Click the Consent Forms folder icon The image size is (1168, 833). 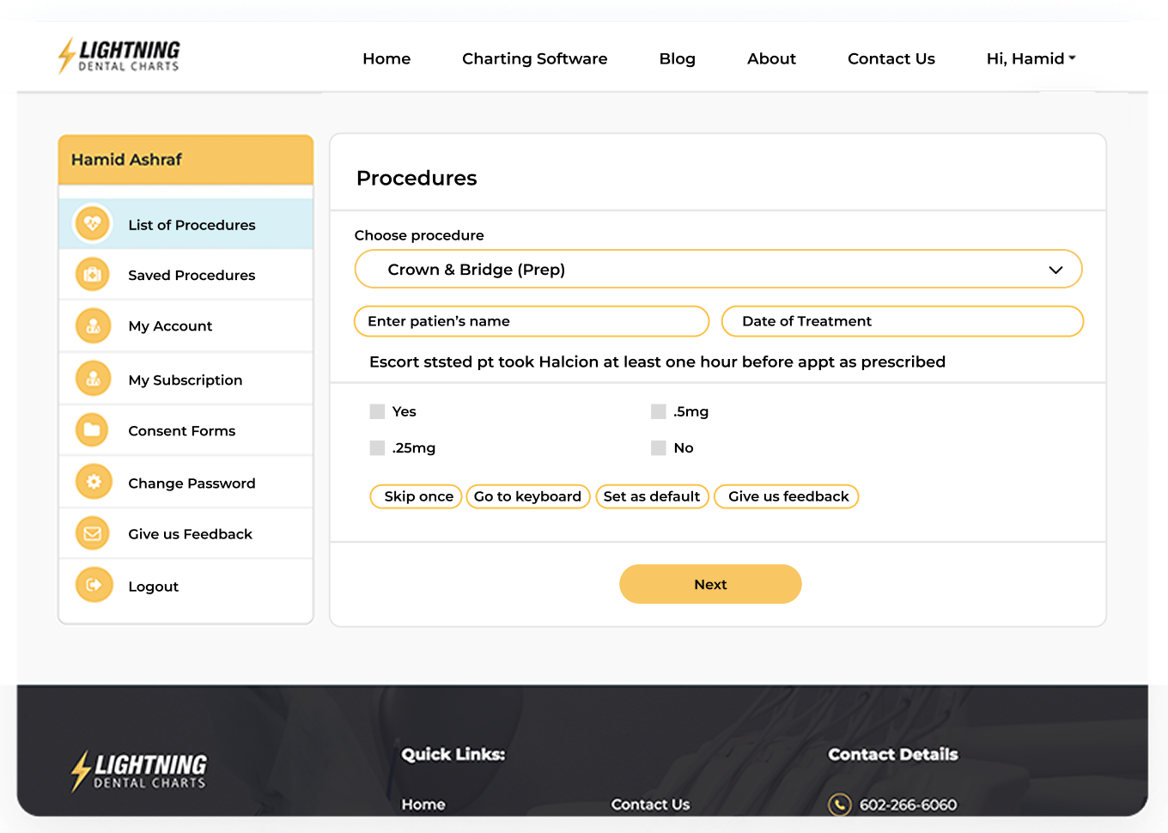point(93,430)
